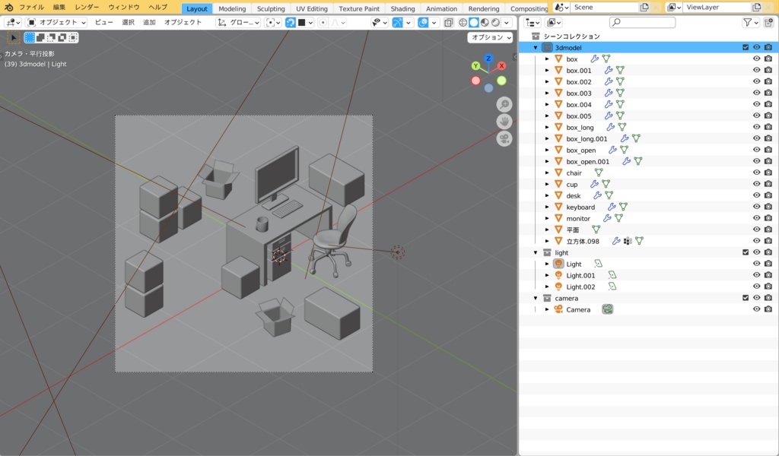Uncheck the light collection checkbox
The image size is (779, 456).
coord(746,252)
